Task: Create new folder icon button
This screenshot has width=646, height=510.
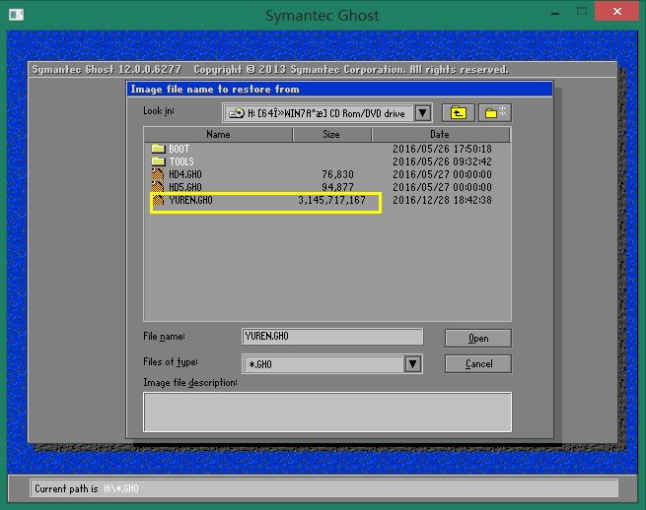Action: pyautogui.click(x=495, y=112)
